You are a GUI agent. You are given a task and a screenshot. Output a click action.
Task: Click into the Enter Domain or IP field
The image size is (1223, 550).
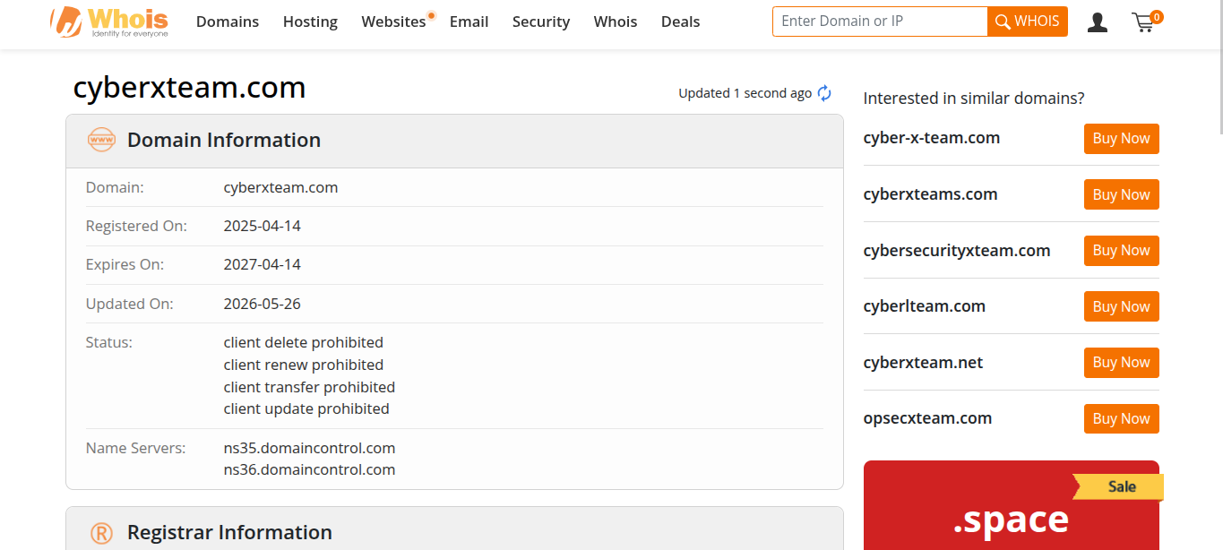point(880,21)
